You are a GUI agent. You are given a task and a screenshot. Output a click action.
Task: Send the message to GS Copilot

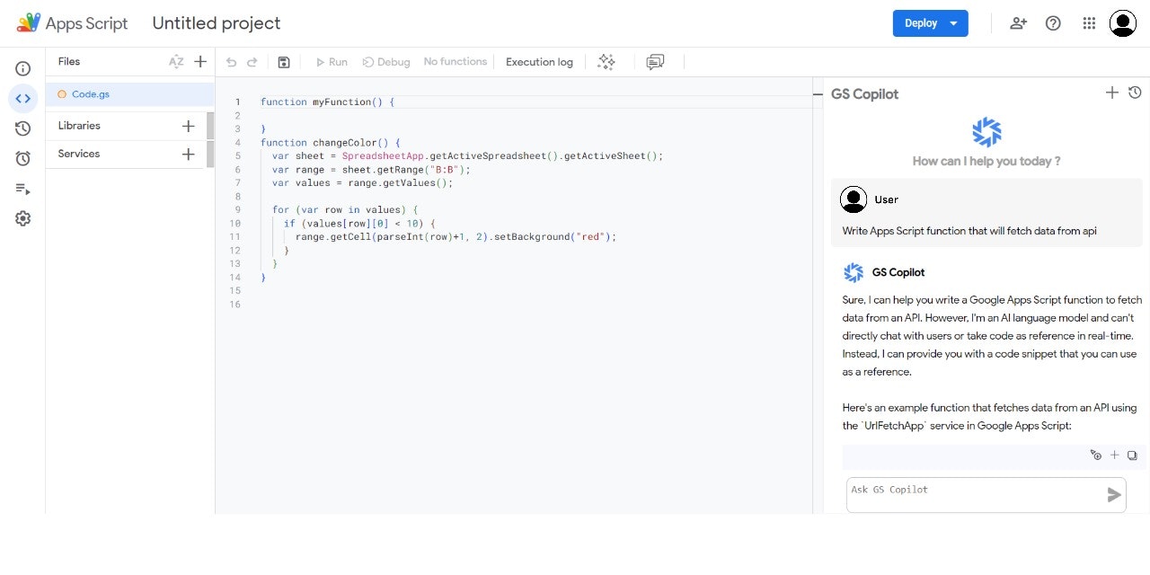(x=1114, y=495)
